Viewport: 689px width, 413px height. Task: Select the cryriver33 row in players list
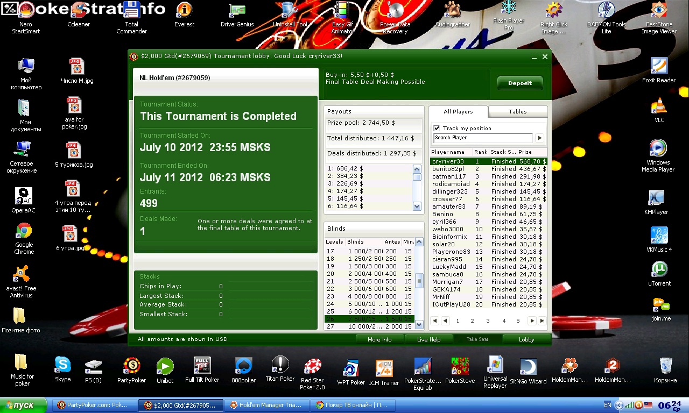[488, 161]
